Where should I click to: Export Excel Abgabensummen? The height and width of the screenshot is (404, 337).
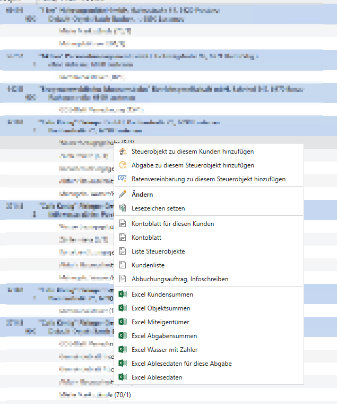[164, 335]
